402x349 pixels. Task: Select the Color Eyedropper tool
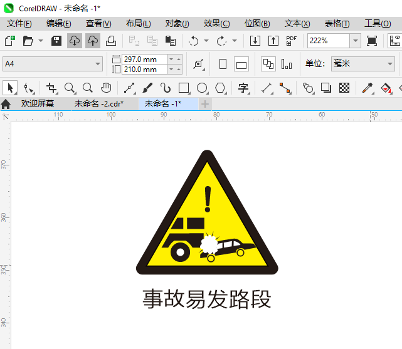tap(368, 88)
